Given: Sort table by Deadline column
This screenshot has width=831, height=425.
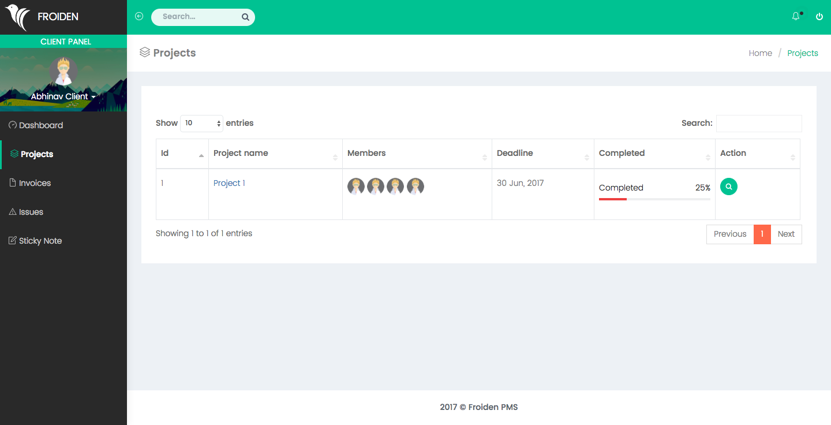Looking at the screenshot, I should 542,154.
